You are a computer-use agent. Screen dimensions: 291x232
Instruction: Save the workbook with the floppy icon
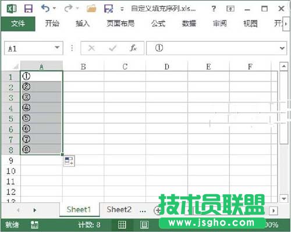coord(29,9)
